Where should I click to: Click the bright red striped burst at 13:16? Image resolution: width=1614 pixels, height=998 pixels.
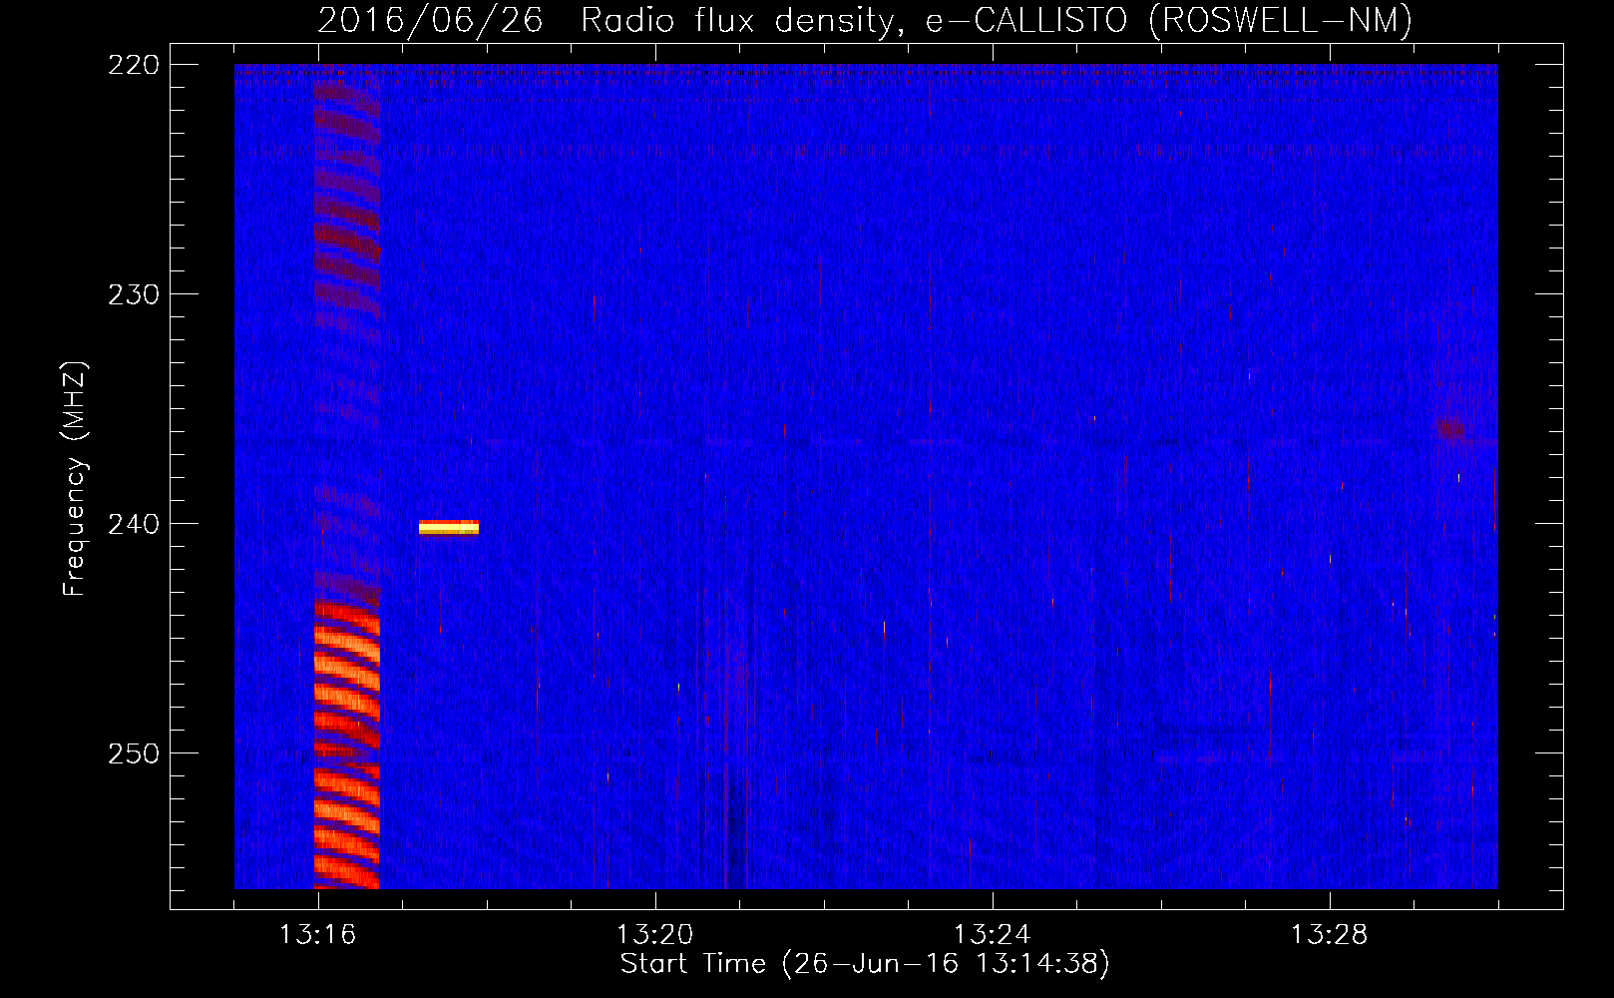click(347, 744)
